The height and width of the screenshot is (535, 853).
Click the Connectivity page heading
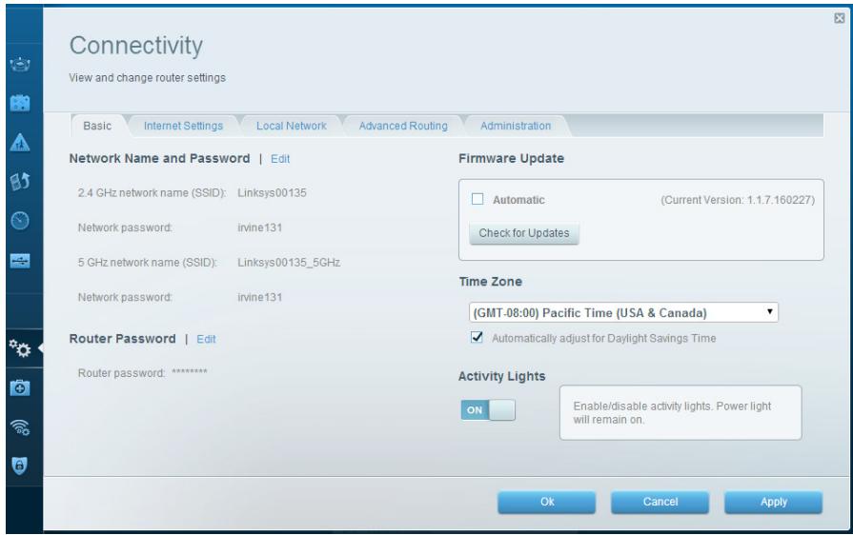[x=136, y=46]
